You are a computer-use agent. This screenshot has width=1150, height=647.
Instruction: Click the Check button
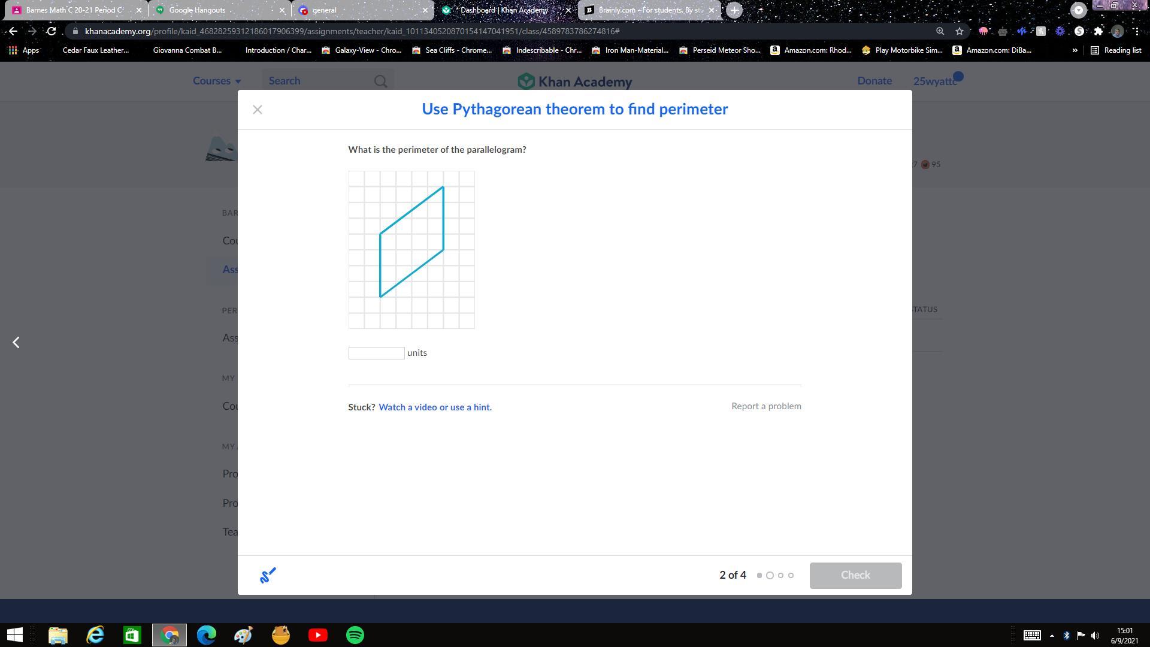click(855, 575)
